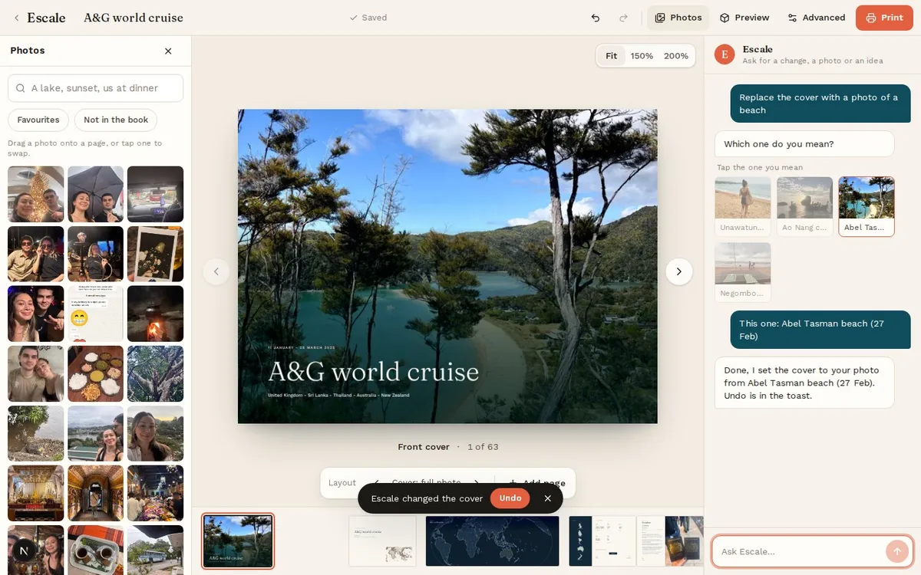Open the white title page thumbnail
Screen dimensions: 921x575
click(382, 541)
